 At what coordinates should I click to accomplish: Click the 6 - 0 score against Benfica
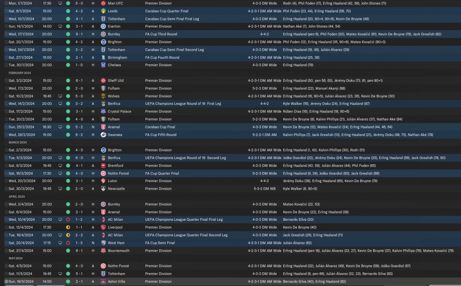click(80, 158)
